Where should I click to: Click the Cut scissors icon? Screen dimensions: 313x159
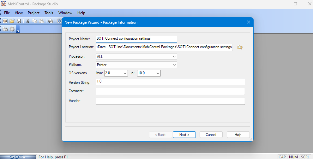coord(27,21)
